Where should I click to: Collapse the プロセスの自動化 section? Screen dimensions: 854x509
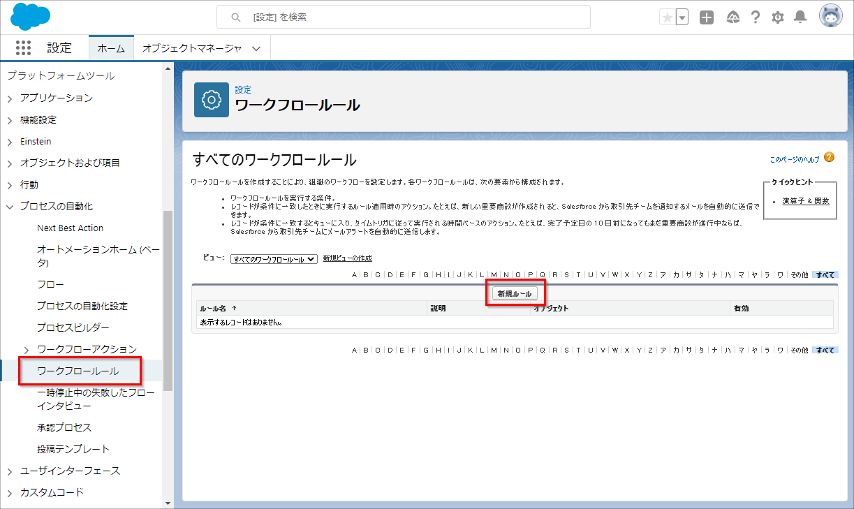pyautogui.click(x=10, y=207)
